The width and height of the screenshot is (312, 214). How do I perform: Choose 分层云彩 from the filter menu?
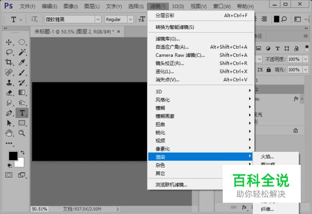pos(201,15)
